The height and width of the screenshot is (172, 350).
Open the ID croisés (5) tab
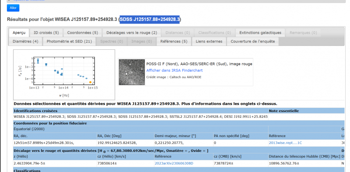[x=46, y=33]
